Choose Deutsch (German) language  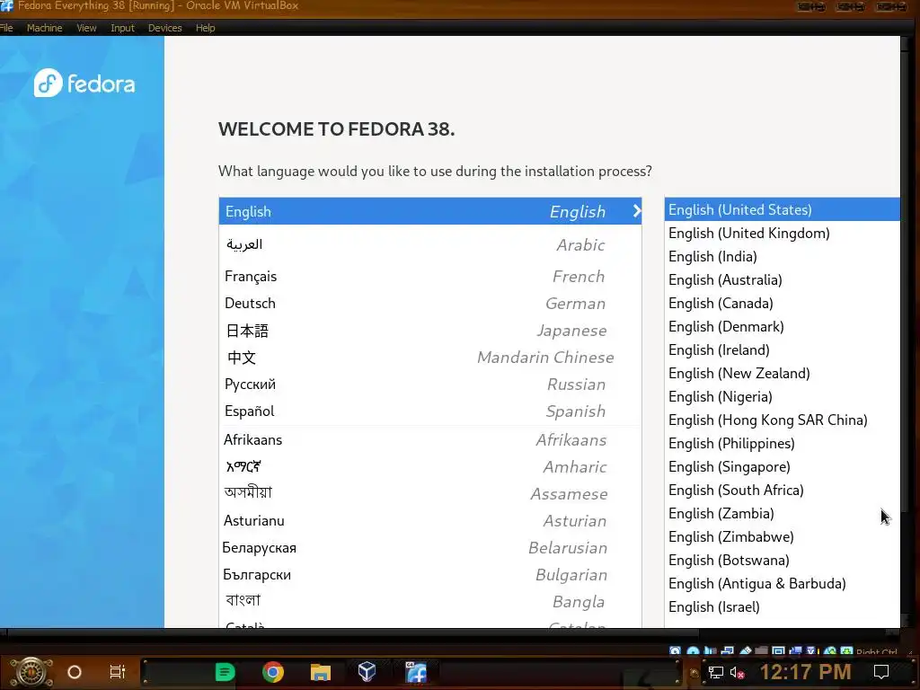(430, 304)
